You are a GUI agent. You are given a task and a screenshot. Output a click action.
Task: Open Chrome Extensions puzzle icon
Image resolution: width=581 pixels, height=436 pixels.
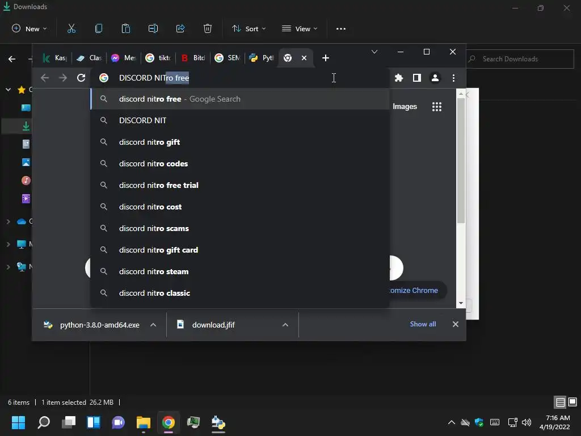(399, 78)
